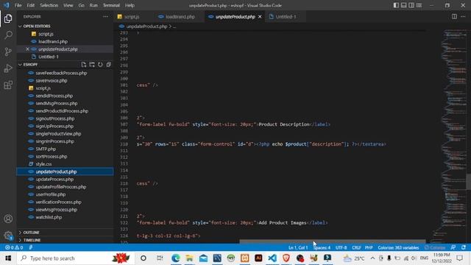Click Colorize button in status bar
This screenshot has width=471, height=265.
(x=435, y=247)
